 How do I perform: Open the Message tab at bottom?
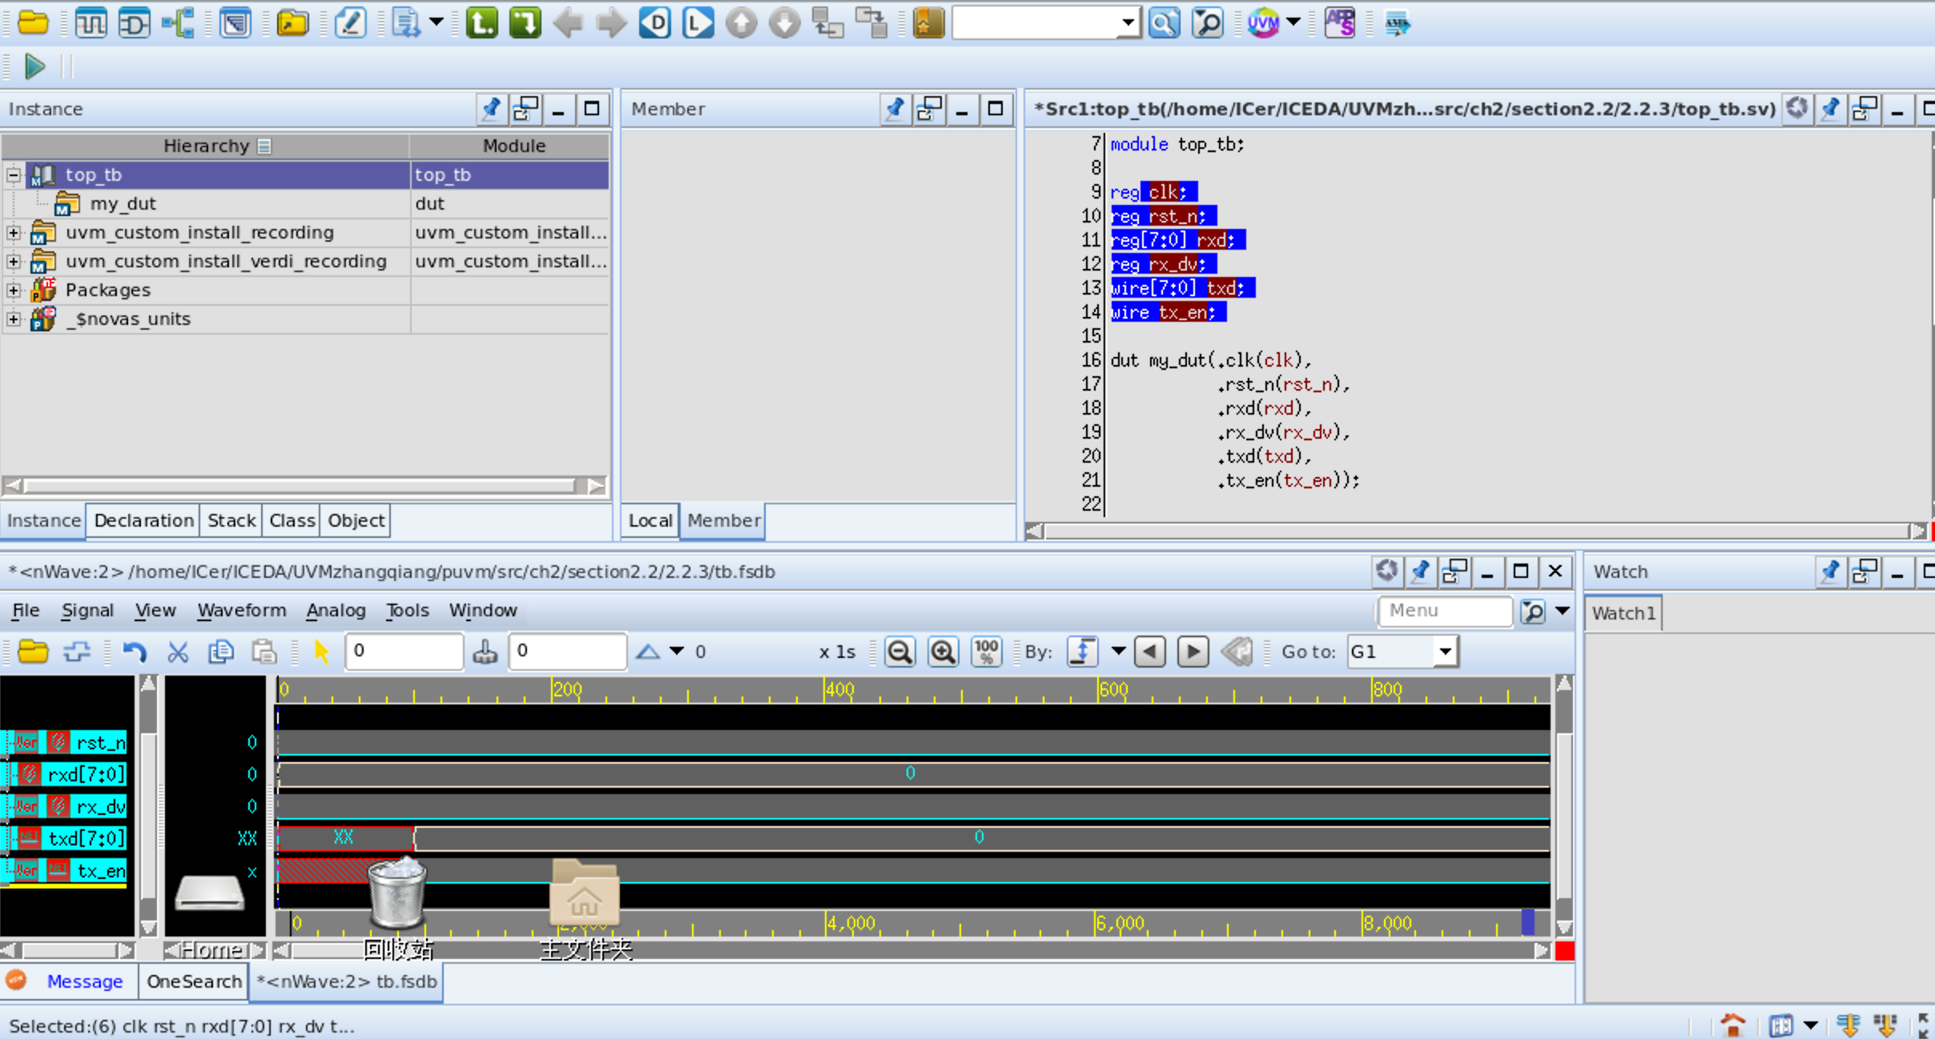pyautogui.click(x=84, y=981)
